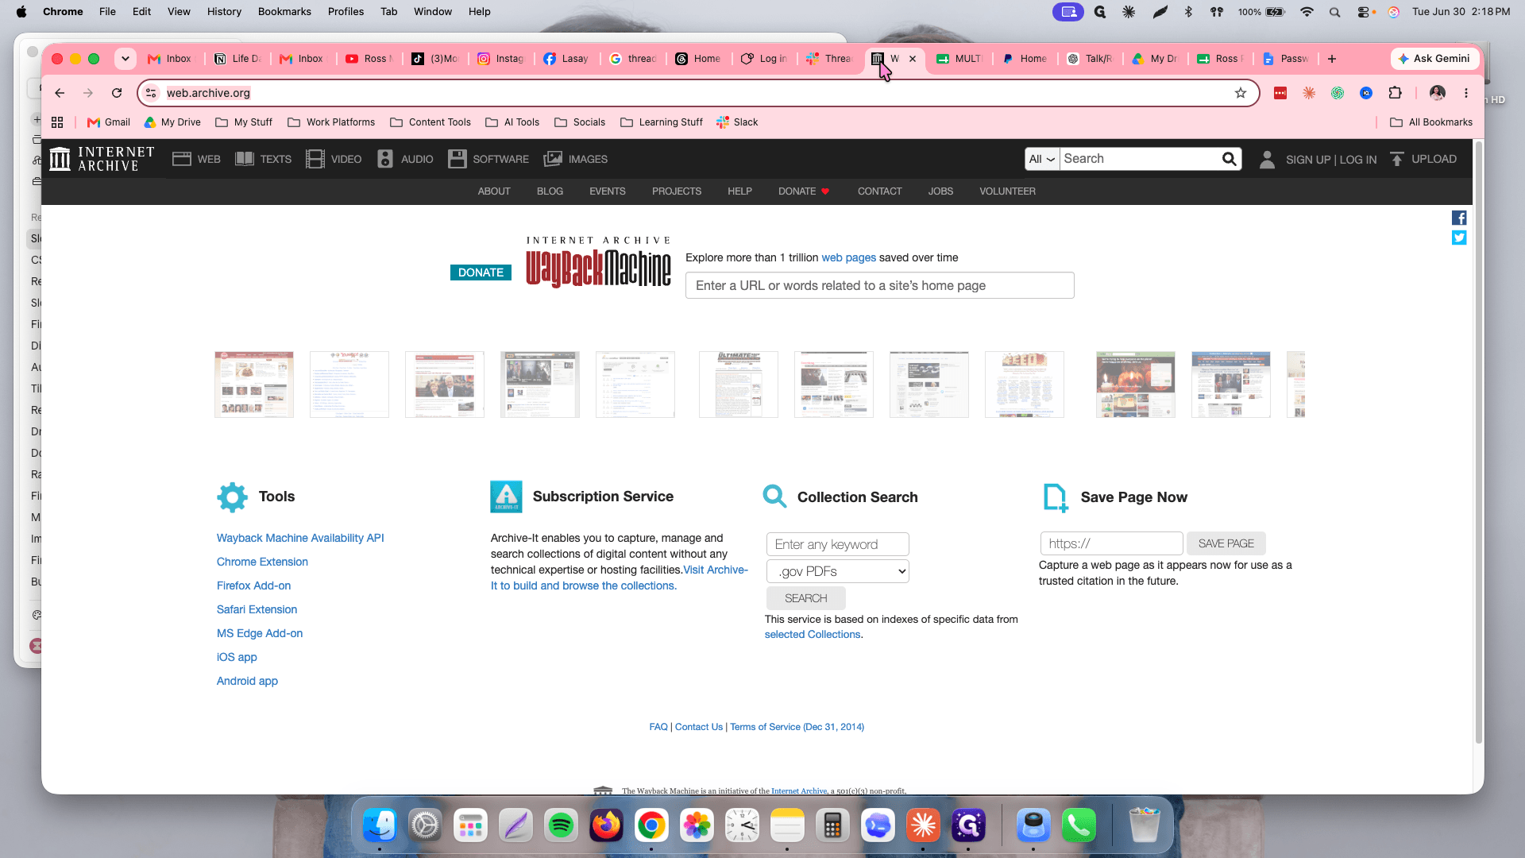Expand the .gov PDFs collection dropdown
This screenshot has height=858, width=1525.
[x=837, y=571]
